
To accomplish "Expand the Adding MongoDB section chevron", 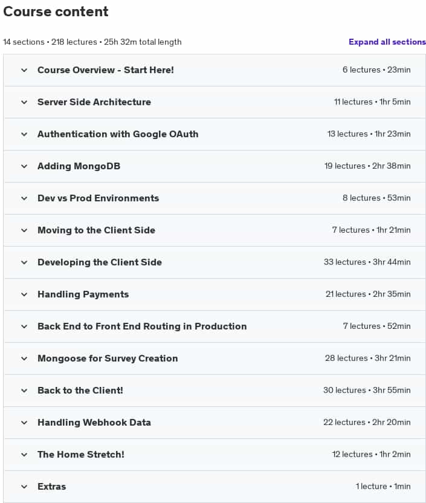I will [24, 166].
